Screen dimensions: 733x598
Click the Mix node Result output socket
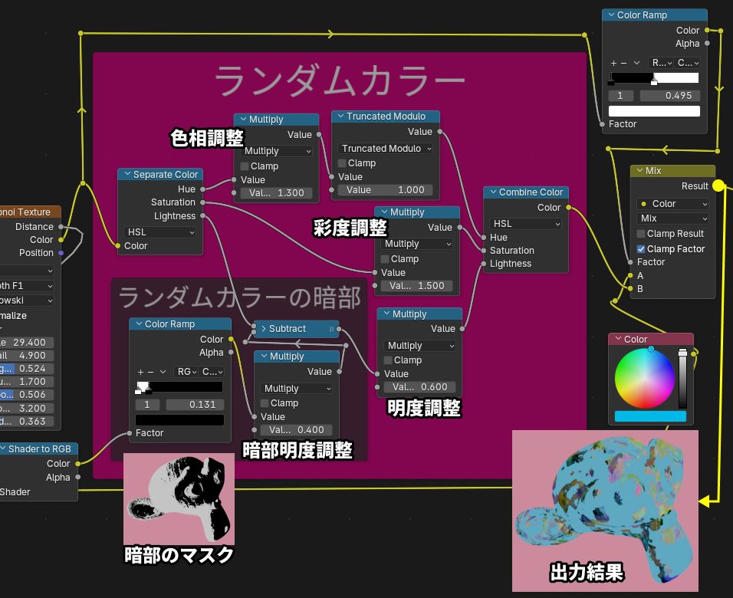pos(718,186)
